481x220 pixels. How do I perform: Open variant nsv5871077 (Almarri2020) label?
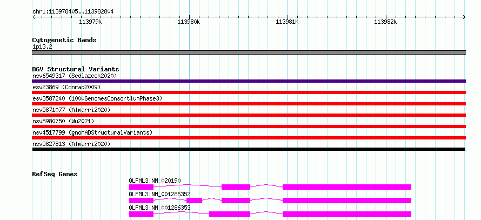click(71, 110)
